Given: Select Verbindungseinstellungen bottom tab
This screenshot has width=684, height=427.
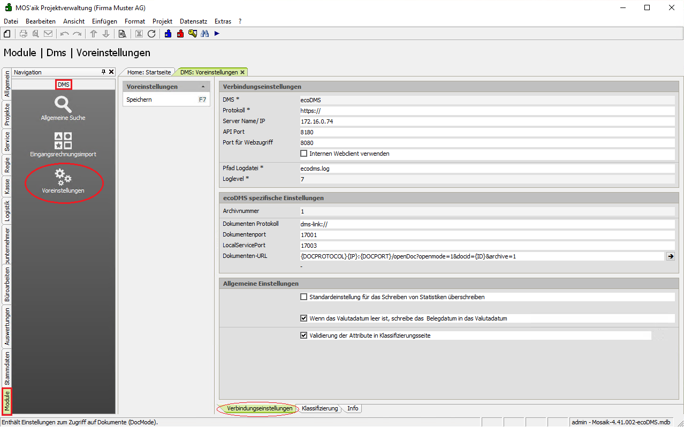Looking at the screenshot, I should click(x=260, y=408).
